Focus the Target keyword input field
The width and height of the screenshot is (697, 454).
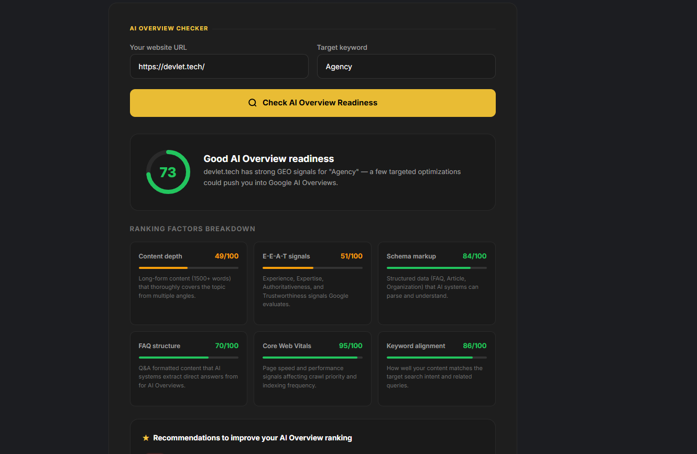(406, 67)
